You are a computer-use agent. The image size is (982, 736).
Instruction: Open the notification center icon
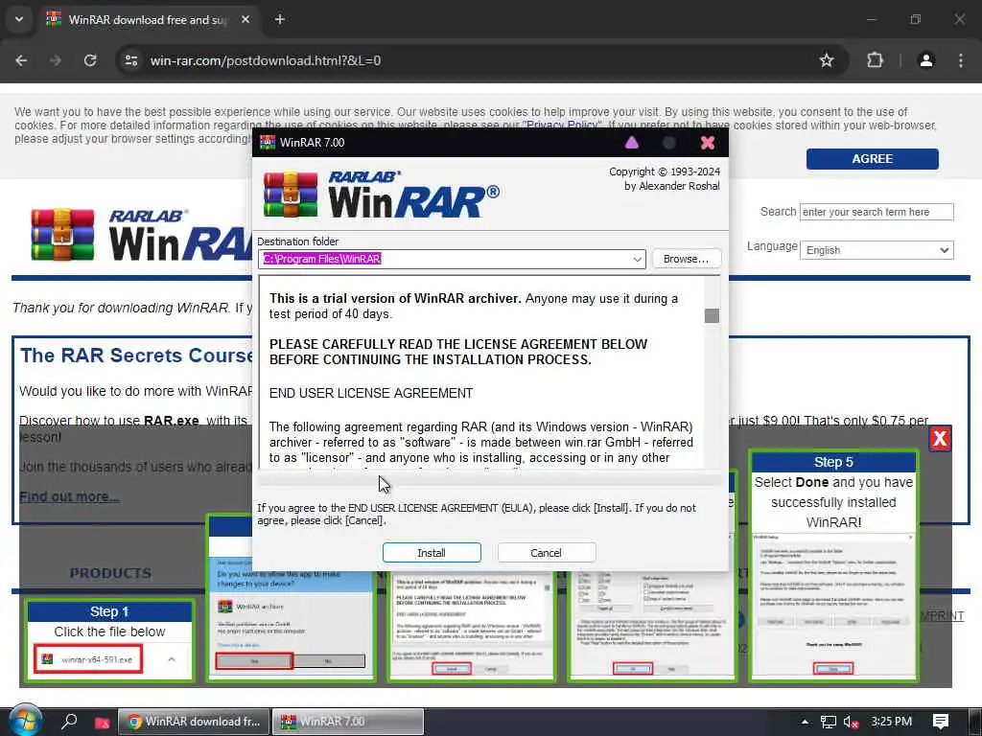[x=940, y=722]
